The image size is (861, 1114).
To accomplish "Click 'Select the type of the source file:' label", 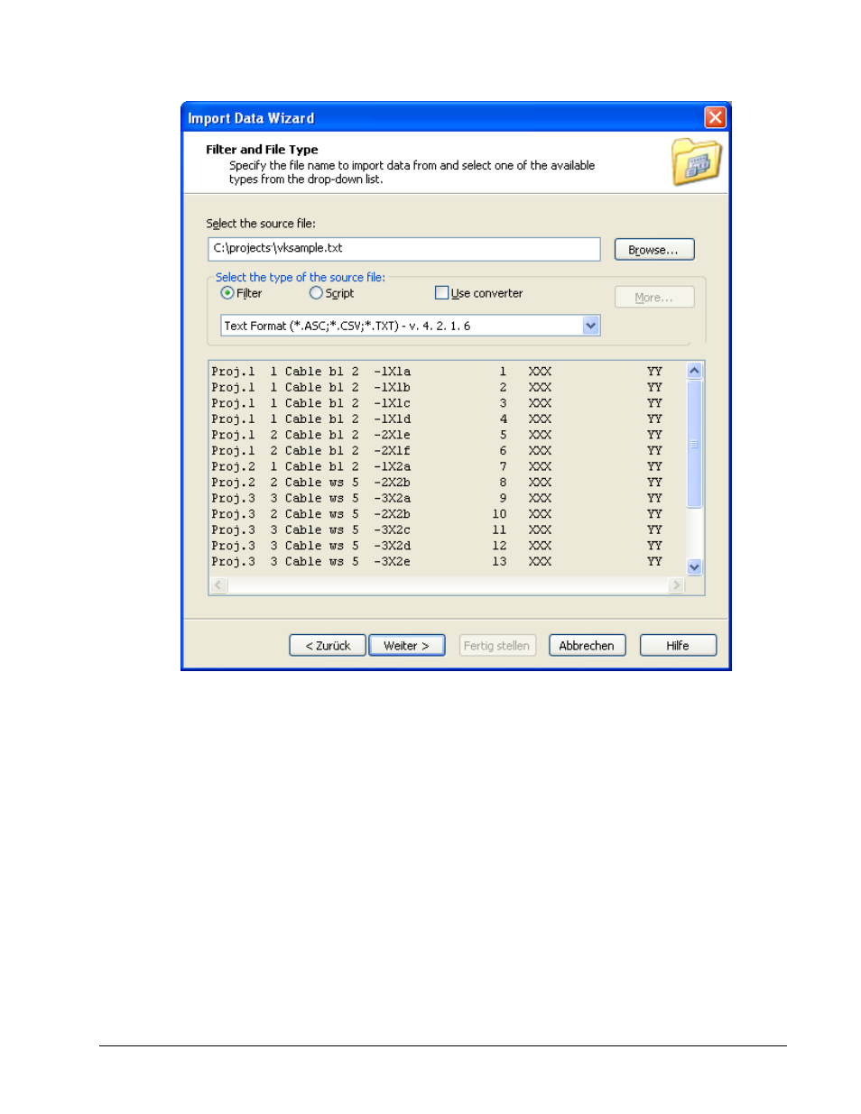I will [301, 277].
